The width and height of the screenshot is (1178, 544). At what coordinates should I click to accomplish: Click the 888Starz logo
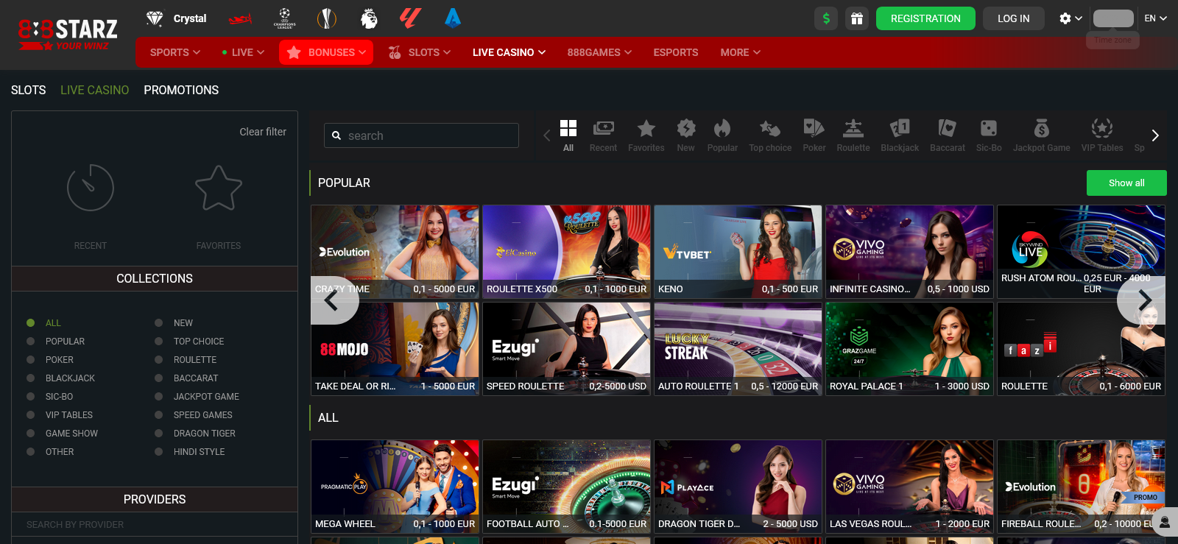click(x=68, y=34)
